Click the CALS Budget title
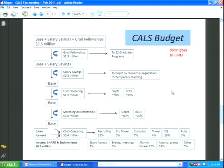This screenshot has height=168, width=224. [158, 38]
